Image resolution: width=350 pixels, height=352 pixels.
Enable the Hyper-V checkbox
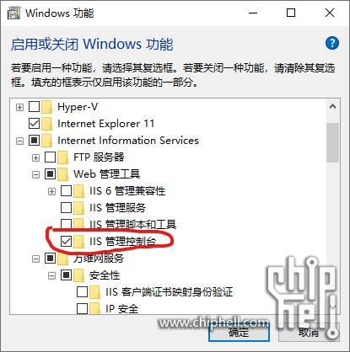point(34,107)
